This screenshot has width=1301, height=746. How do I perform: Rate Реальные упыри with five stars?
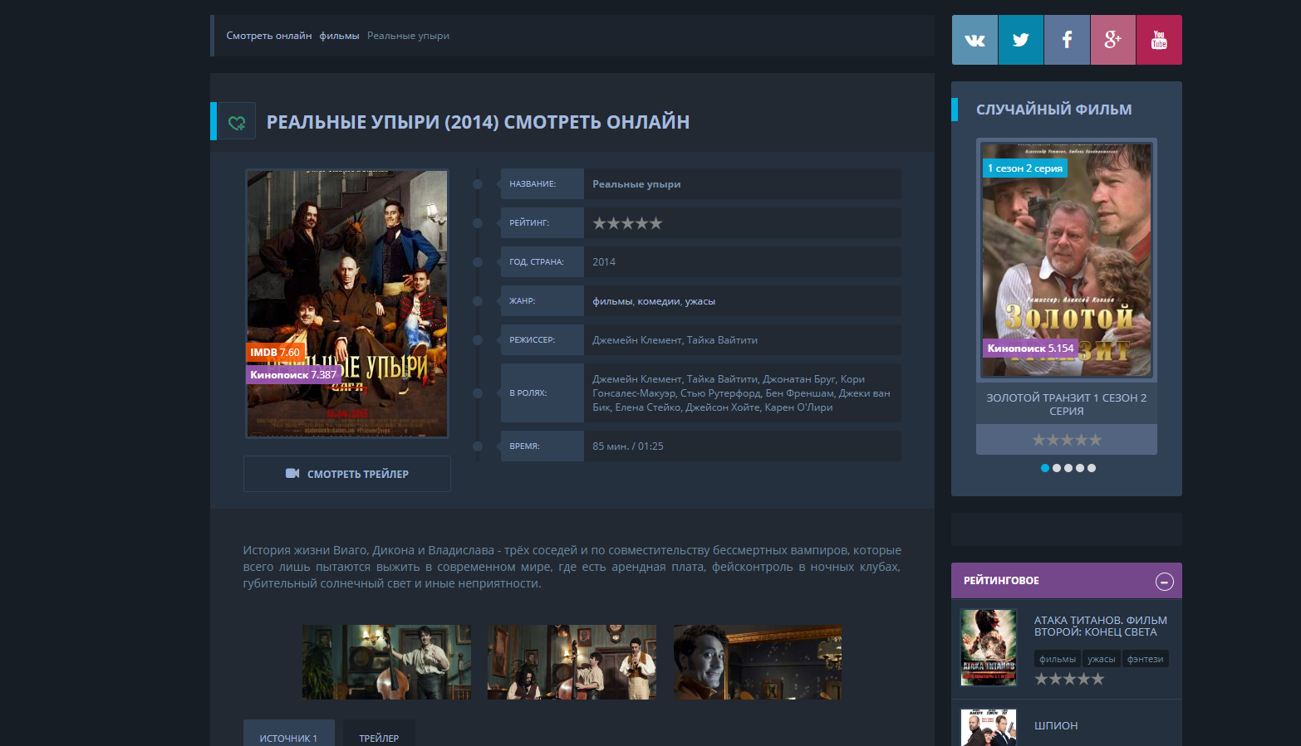point(627,223)
